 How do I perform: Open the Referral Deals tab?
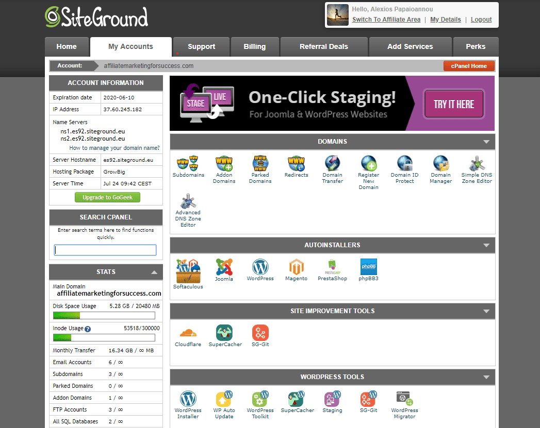324,47
